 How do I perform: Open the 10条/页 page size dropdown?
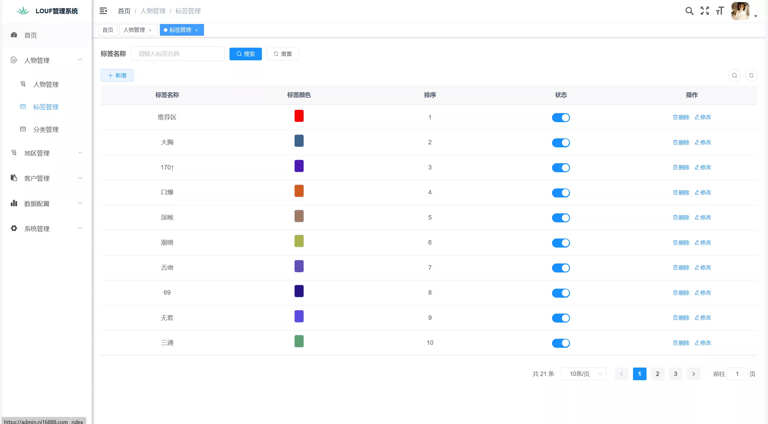pos(583,374)
